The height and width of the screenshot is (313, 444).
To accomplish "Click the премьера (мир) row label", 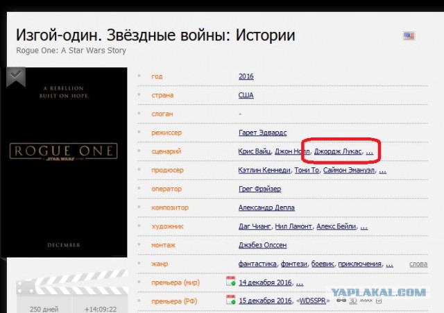I will tap(176, 282).
